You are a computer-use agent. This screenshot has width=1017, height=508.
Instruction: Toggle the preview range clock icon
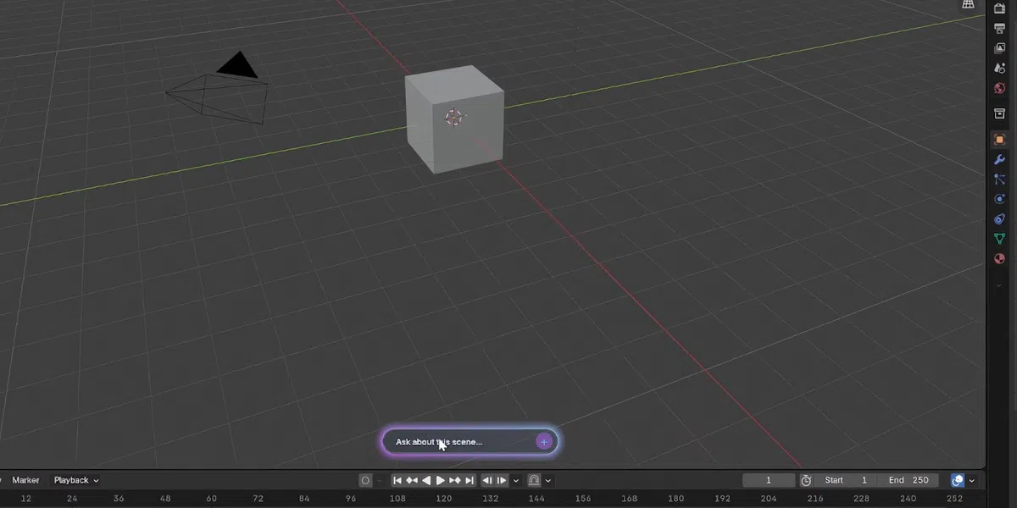coord(806,480)
